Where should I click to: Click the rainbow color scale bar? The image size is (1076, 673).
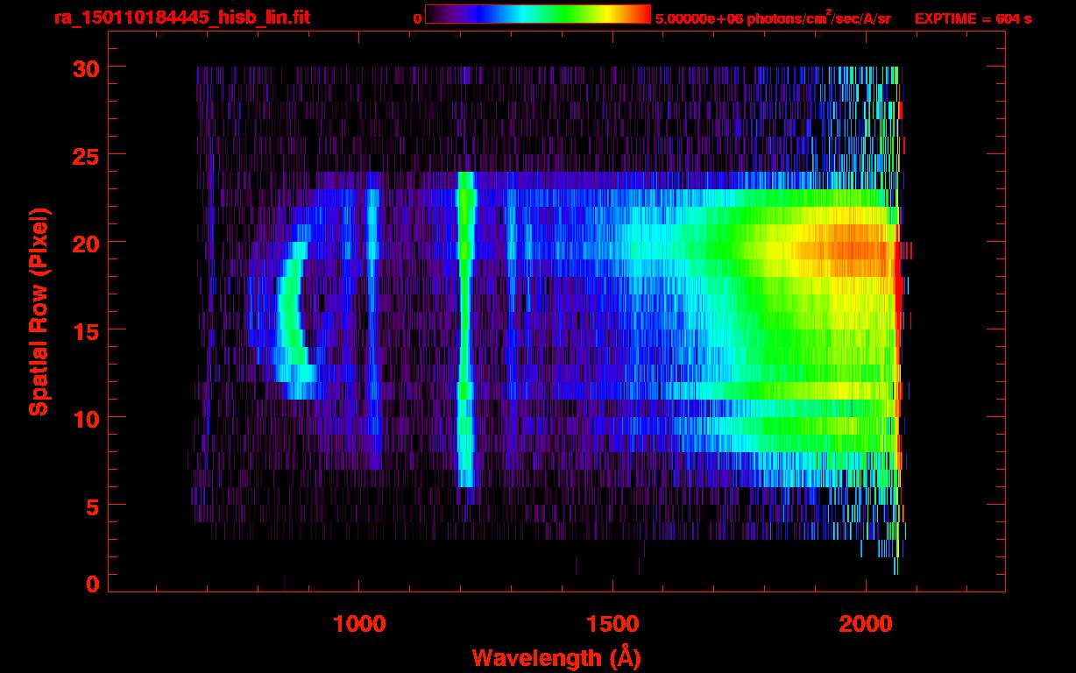[538, 14]
